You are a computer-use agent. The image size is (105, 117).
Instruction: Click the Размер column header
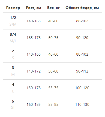[13, 8]
